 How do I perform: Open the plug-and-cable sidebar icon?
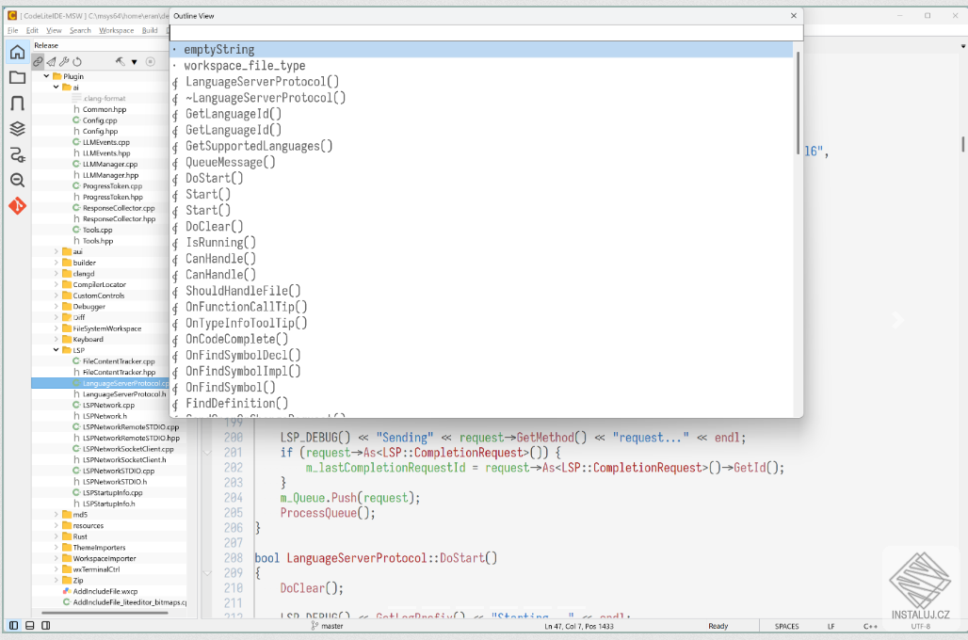click(x=17, y=154)
